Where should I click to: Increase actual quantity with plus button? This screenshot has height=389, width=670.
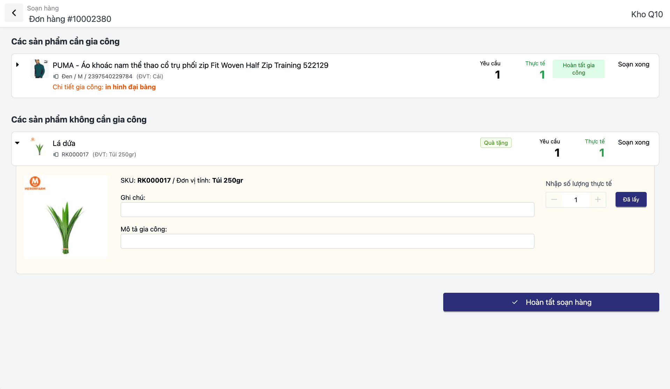click(x=598, y=200)
